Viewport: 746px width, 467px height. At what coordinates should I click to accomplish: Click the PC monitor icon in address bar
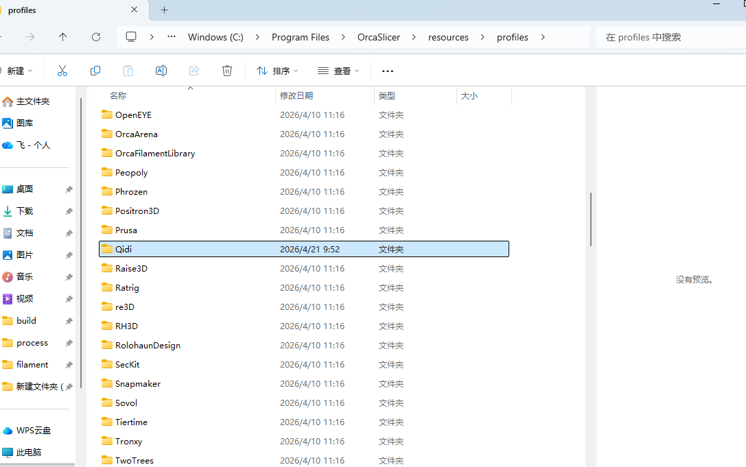tap(131, 37)
